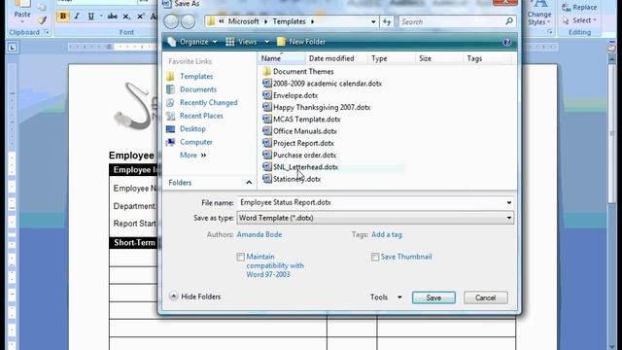This screenshot has width=622, height=350.
Task: Click the Save button
Action: tap(433, 297)
